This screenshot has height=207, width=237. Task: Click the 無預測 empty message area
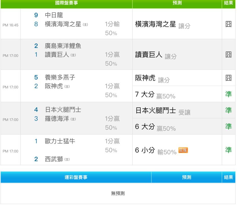click(x=118, y=193)
